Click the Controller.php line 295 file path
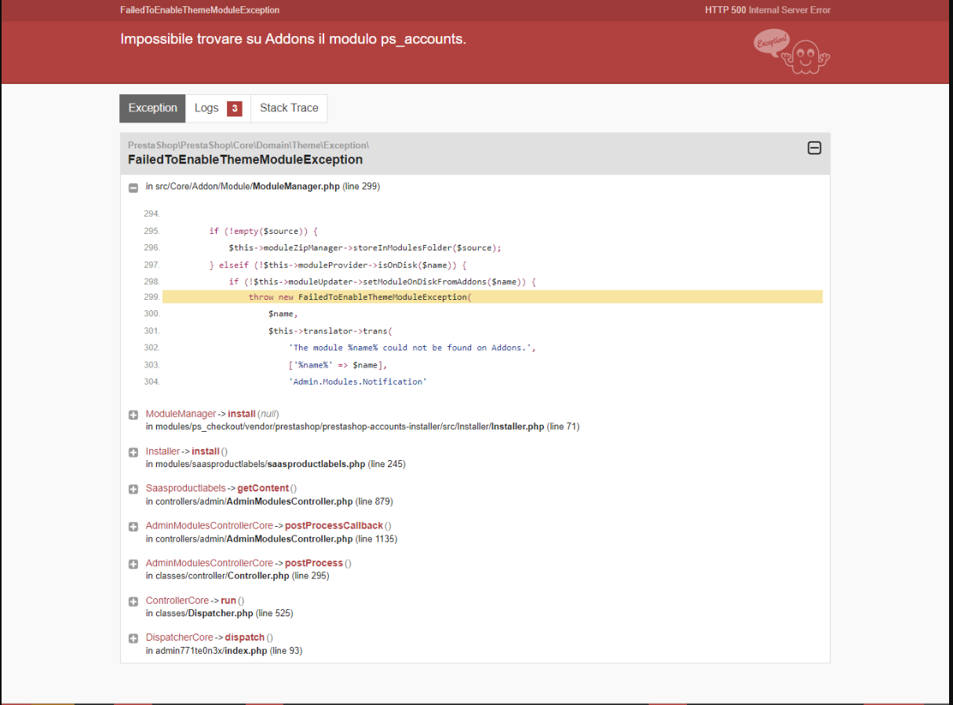Viewport: 953px width, 705px height. 237,575
